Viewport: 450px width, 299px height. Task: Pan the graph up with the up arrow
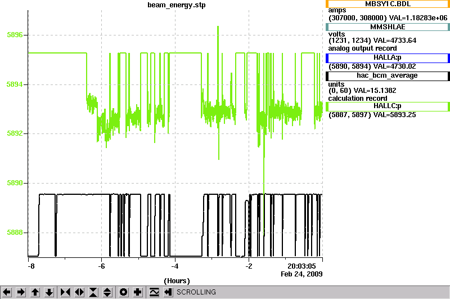[x=35, y=292]
